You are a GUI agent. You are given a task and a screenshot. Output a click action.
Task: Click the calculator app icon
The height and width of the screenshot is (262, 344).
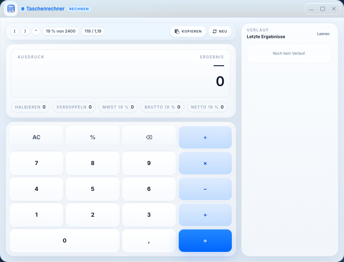click(11, 9)
